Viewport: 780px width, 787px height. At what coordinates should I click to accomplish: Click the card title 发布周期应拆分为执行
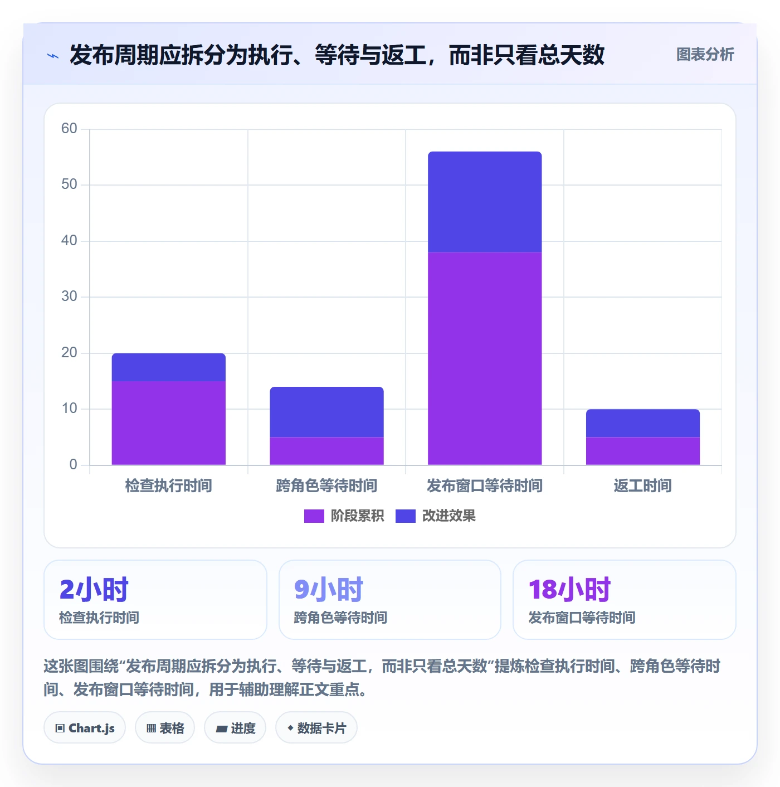coord(337,55)
